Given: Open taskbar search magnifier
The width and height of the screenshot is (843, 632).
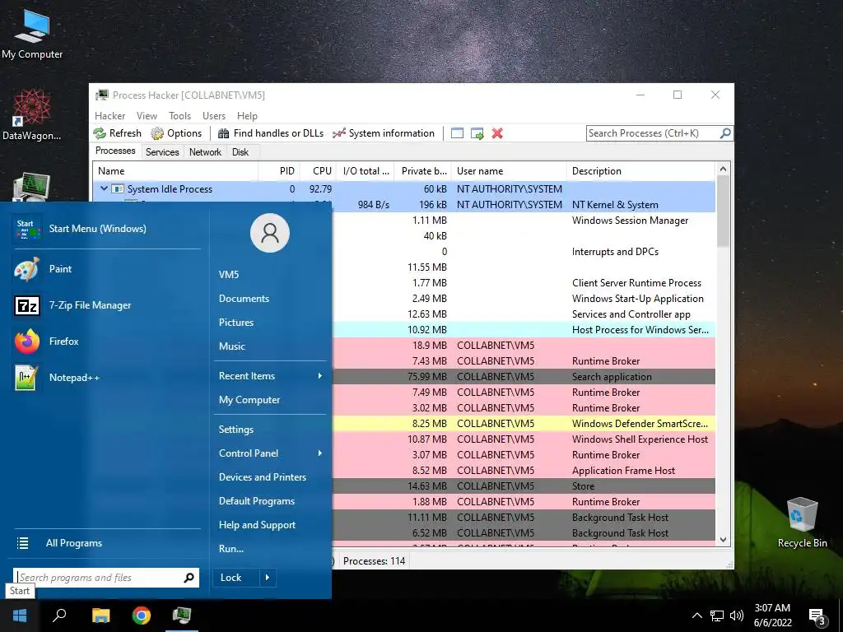Looking at the screenshot, I should tap(59, 616).
